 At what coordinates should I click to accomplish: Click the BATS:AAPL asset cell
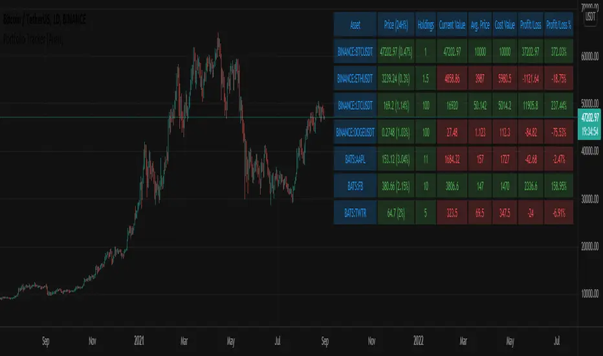(x=355, y=159)
